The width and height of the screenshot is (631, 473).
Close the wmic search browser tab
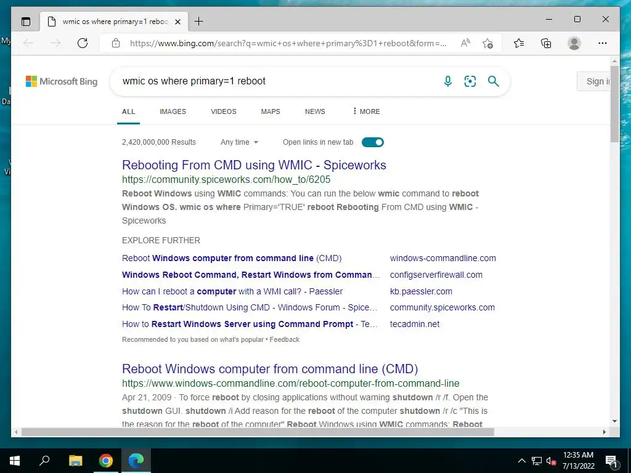tap(177, 22)
